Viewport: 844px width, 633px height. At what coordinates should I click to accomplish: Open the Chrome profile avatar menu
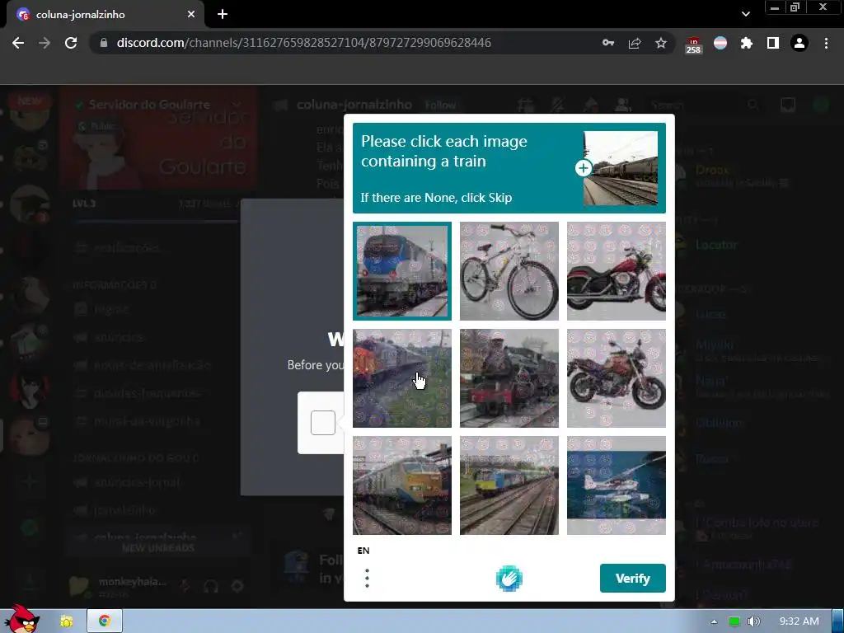(799, 43)
